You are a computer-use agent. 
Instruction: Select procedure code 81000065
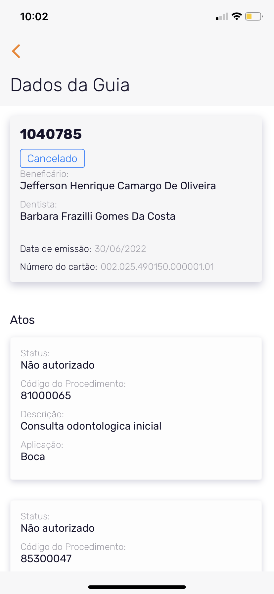tap(46, 395)
